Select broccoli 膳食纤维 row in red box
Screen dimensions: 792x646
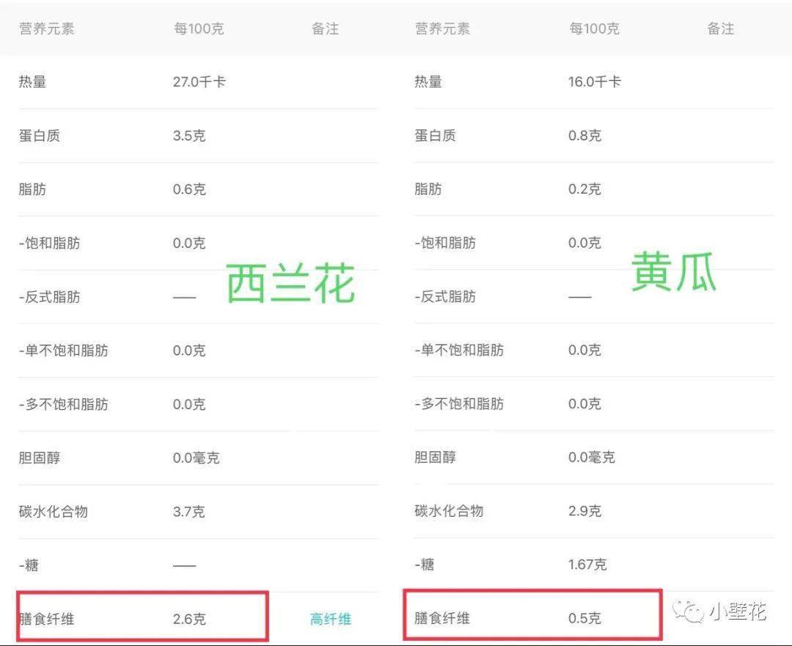(142, 617)
